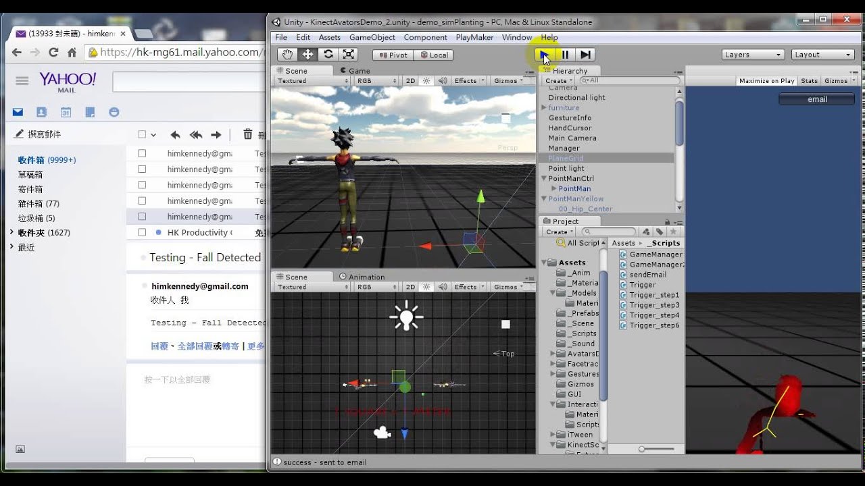Click the Yahoo Mail inbox envelope icon

(x=18, y=112)
